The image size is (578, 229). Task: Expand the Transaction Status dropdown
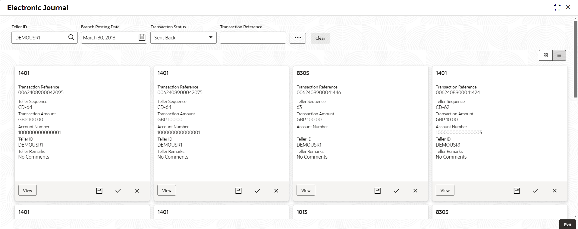click(x=211, y=37)
